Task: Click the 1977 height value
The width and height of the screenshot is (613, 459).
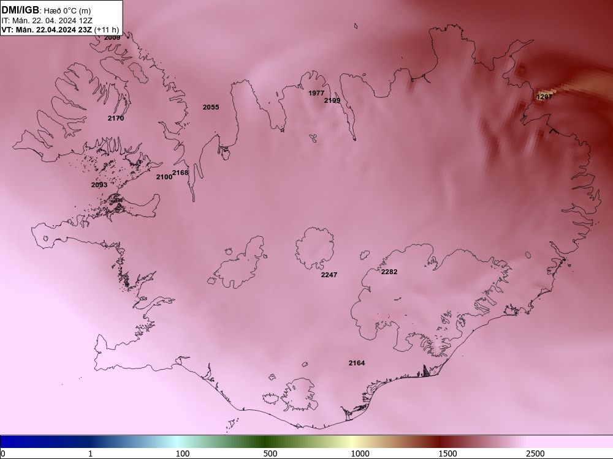Action: coord(316,93)
